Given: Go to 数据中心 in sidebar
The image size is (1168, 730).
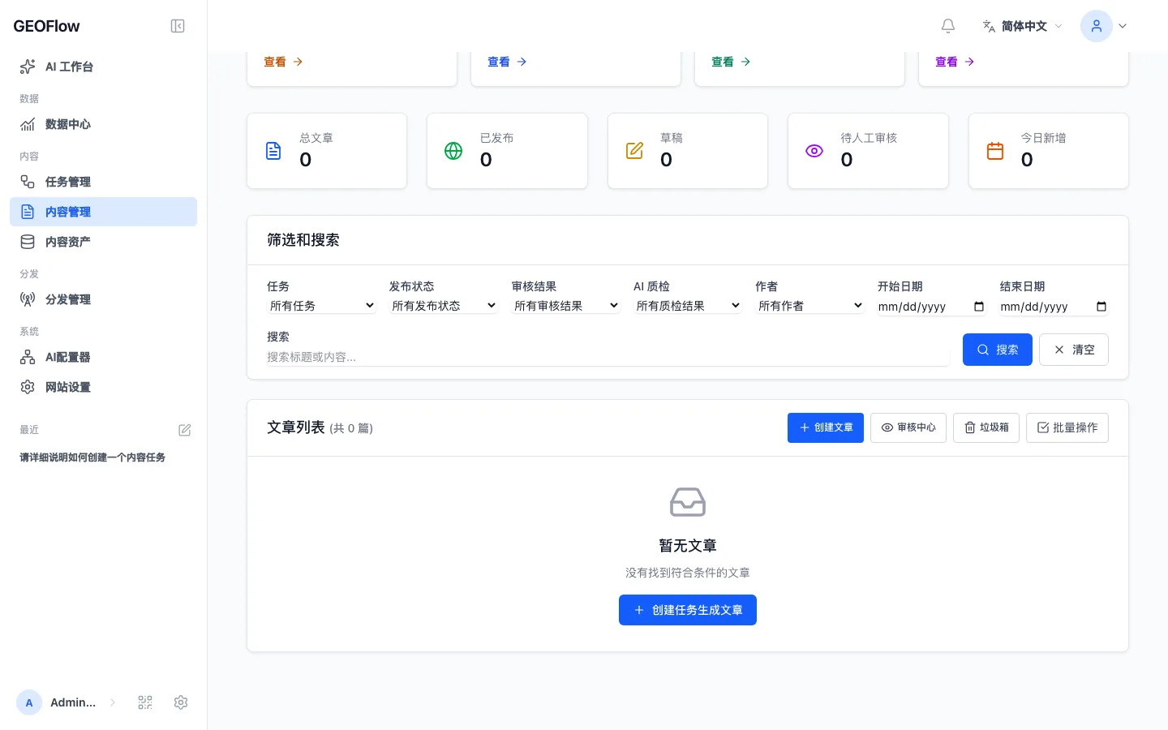Looking at the screenshot, I should 103,124.
